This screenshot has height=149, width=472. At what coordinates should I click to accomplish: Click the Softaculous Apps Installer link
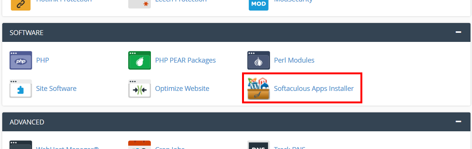pos(314,89)
